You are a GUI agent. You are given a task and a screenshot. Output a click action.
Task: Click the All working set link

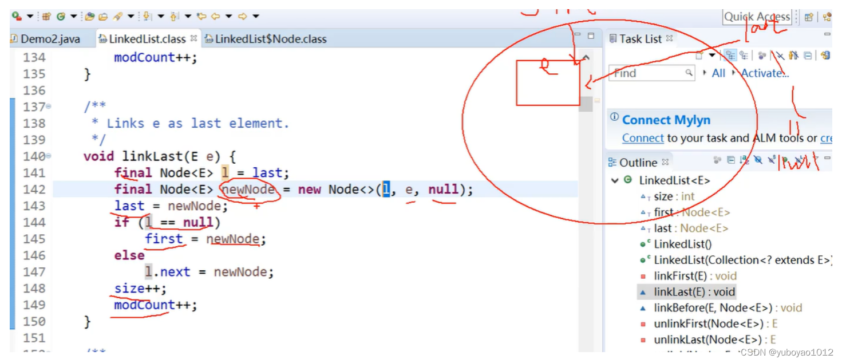coord(718,73)
